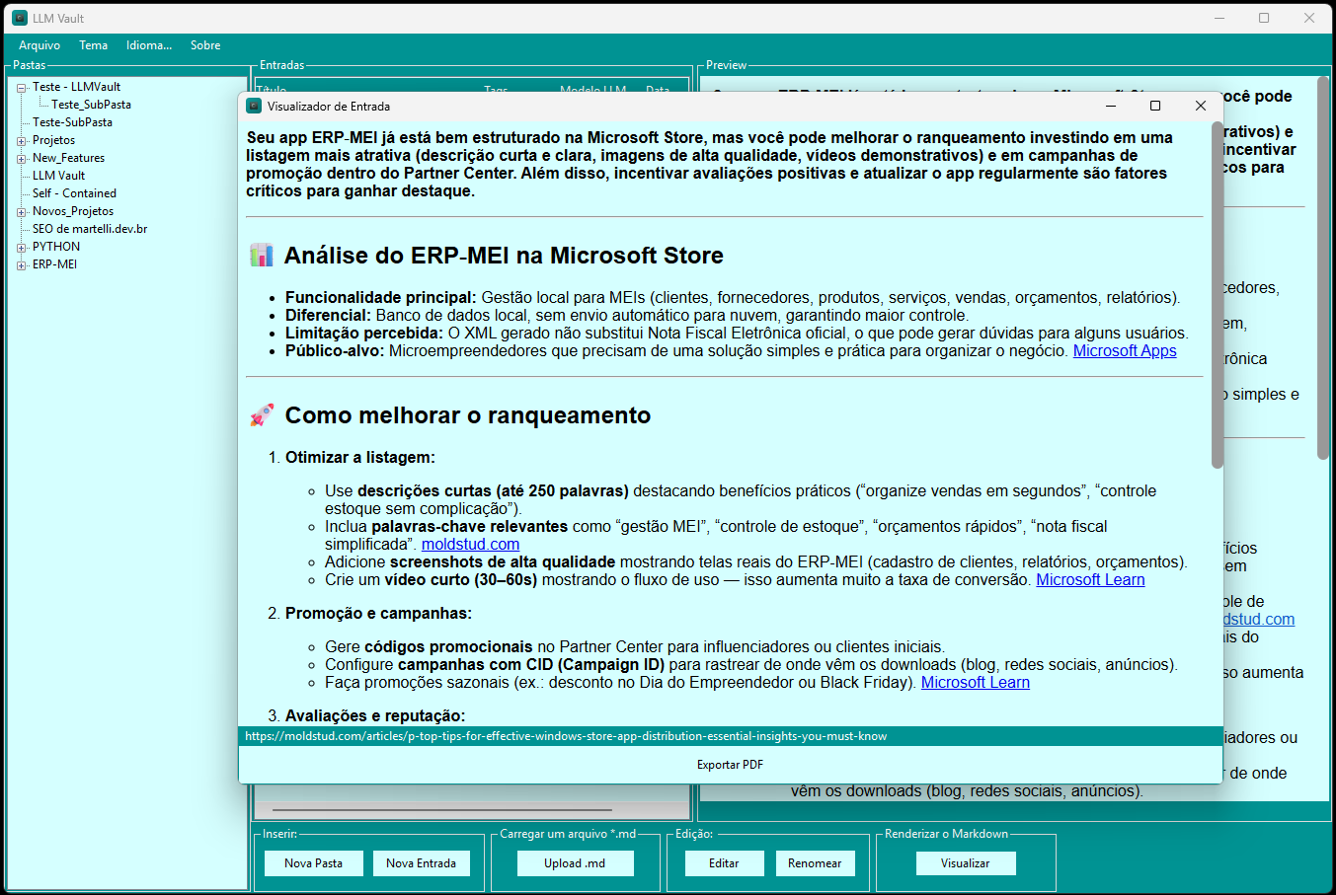Click the LLM Vault app icon in title bar
Screen dimensions: 1336x895
20,18
